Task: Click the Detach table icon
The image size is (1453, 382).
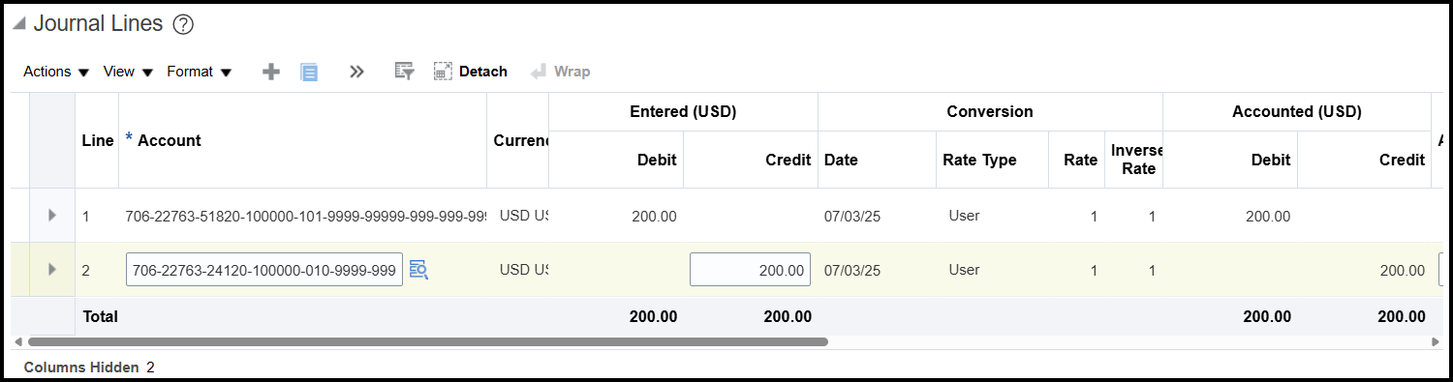Action: (x=443, y=72)
